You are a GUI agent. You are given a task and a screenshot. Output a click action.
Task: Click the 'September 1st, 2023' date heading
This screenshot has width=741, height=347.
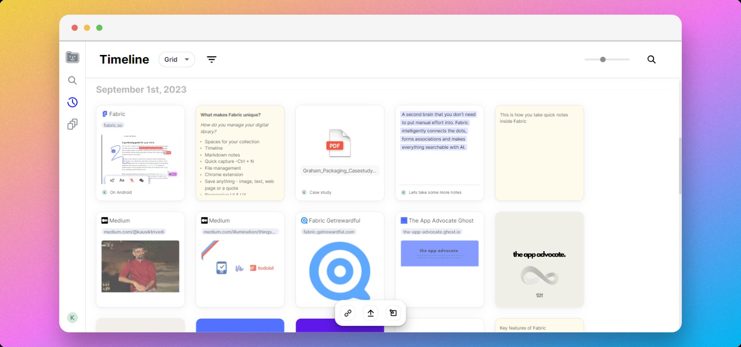(x=141, y=90)
